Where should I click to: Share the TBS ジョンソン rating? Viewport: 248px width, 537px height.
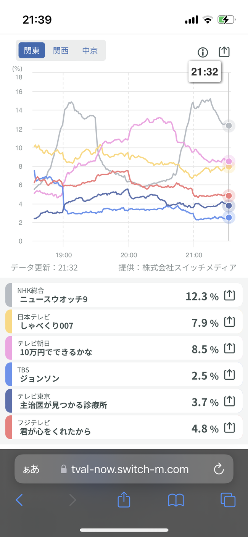(229, 375)
